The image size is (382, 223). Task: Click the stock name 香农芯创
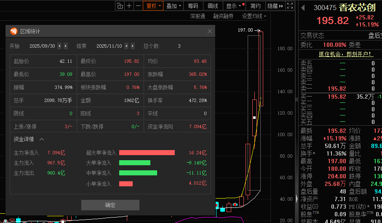pos(358,8)
